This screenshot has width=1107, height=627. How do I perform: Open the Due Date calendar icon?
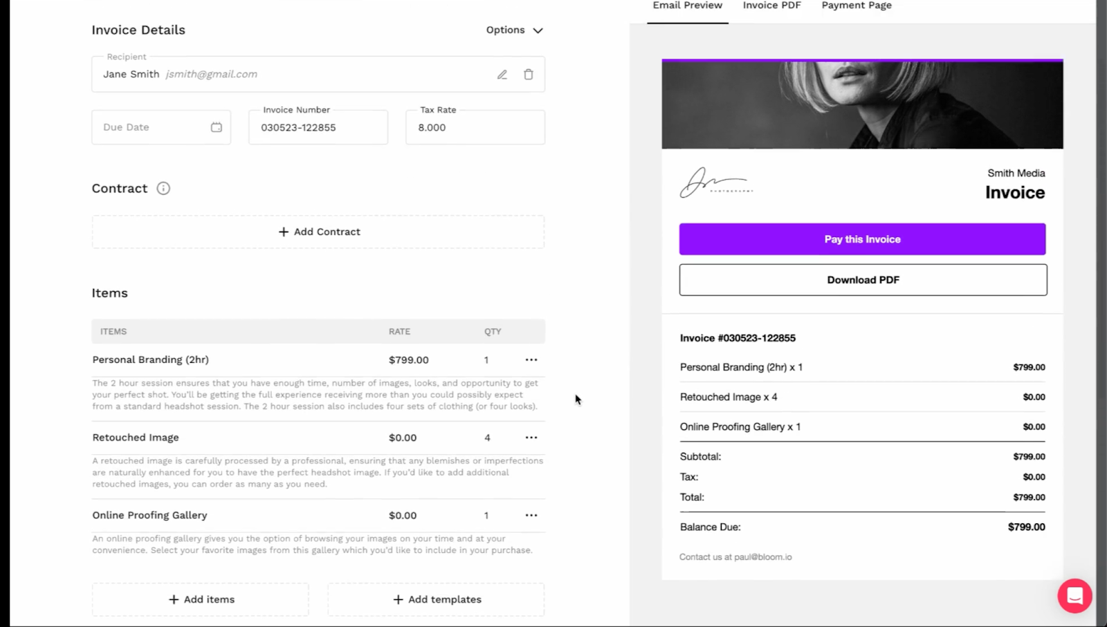pos(217,127)
